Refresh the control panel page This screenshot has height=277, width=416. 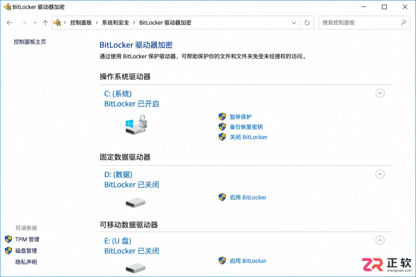click(x=307, y=23)
